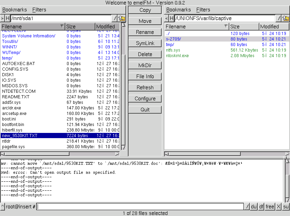
Task: Open the right pane Filters menu
Action: [x=203, y=10]
